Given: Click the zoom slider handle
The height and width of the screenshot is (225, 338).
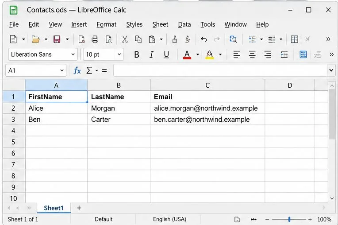Looking at the screenshot, I should coord(289,219).
